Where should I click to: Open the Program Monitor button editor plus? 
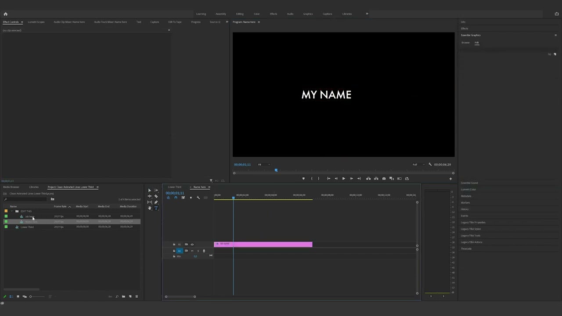click(x=450, y=179)
